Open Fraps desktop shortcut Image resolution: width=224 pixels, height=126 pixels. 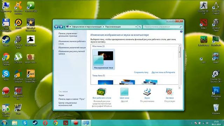(18, 109)
